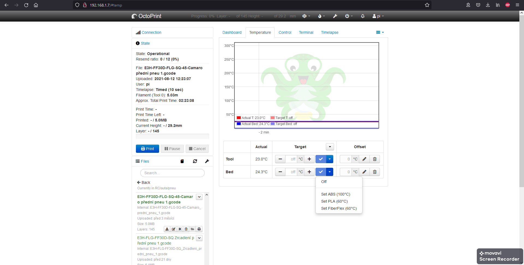Move the Camaro gcode file with scissors icon

[180, 229]
